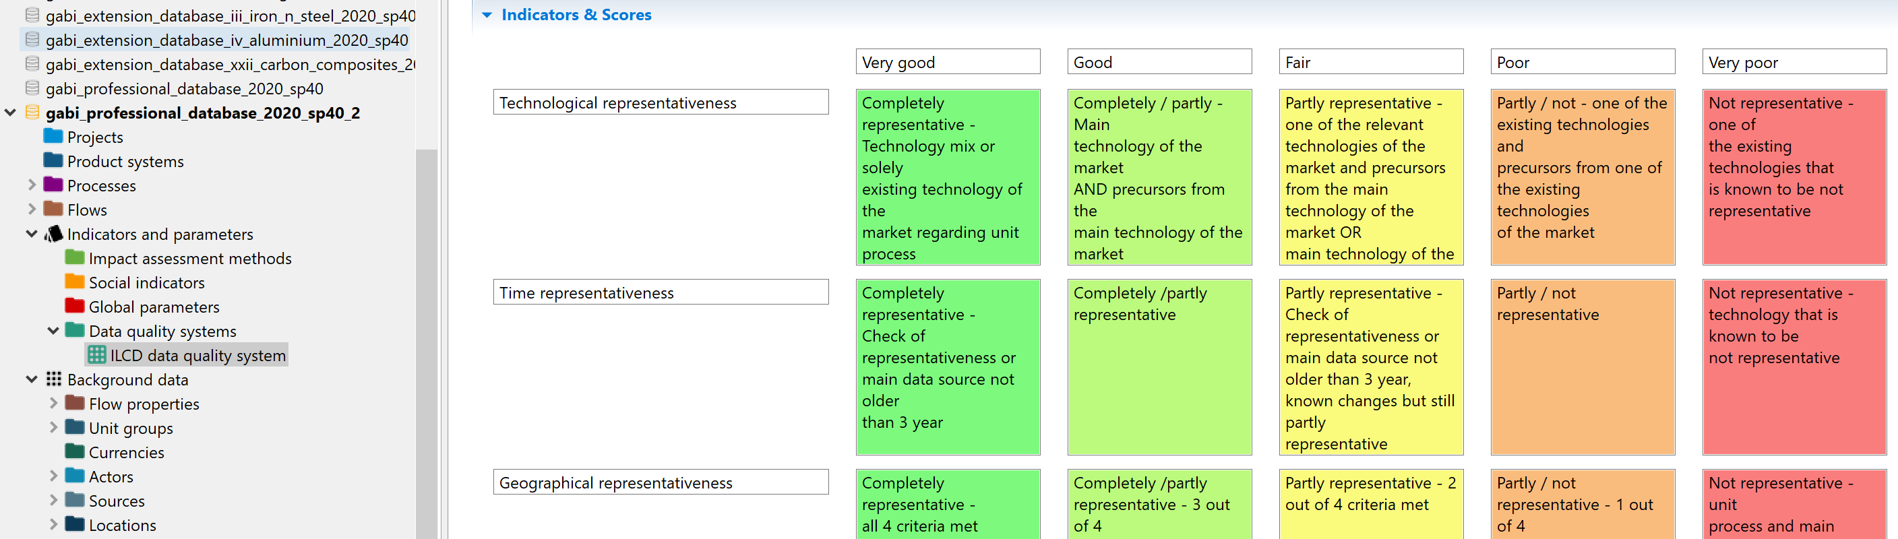Click the Global parameters red folder icon
Viewport: 1898px width, 539px height.
pos(74,307)
